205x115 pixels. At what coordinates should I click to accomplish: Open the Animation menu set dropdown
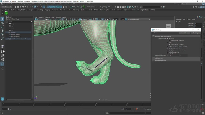click(6, 7)
